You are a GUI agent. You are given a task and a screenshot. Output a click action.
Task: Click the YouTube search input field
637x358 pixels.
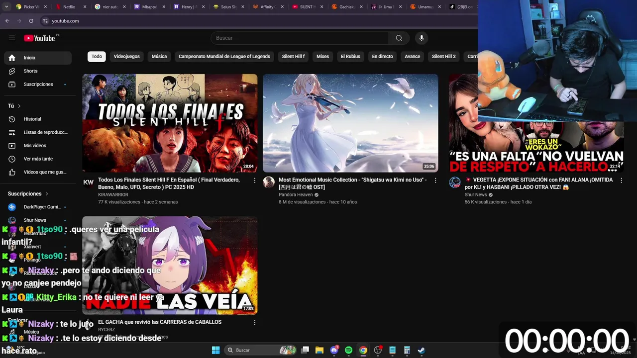pos(300,38)
